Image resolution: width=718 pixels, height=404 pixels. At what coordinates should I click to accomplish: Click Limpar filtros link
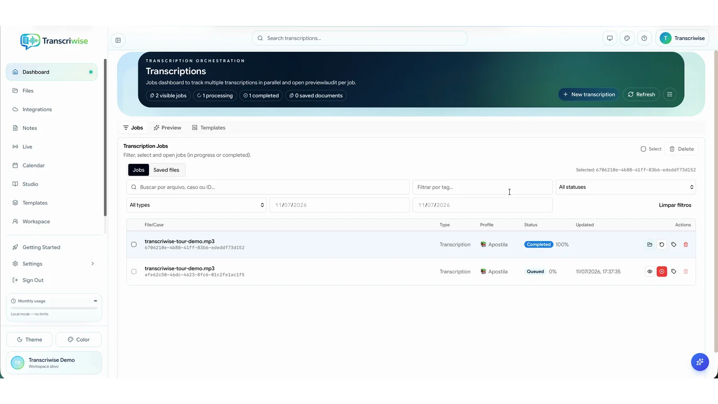[x=675, y=205]
